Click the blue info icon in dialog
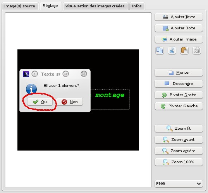 coord(31,89)
